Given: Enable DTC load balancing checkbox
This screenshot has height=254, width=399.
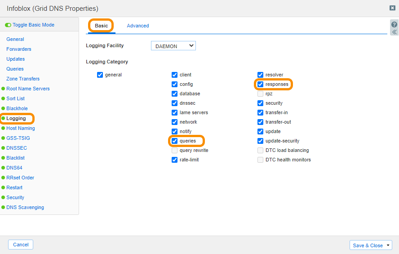Looking at the screenshot, I should coord(260,151).
